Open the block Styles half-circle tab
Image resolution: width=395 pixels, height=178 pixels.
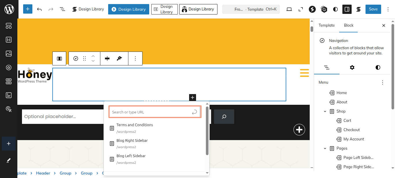tap(378, 67)
